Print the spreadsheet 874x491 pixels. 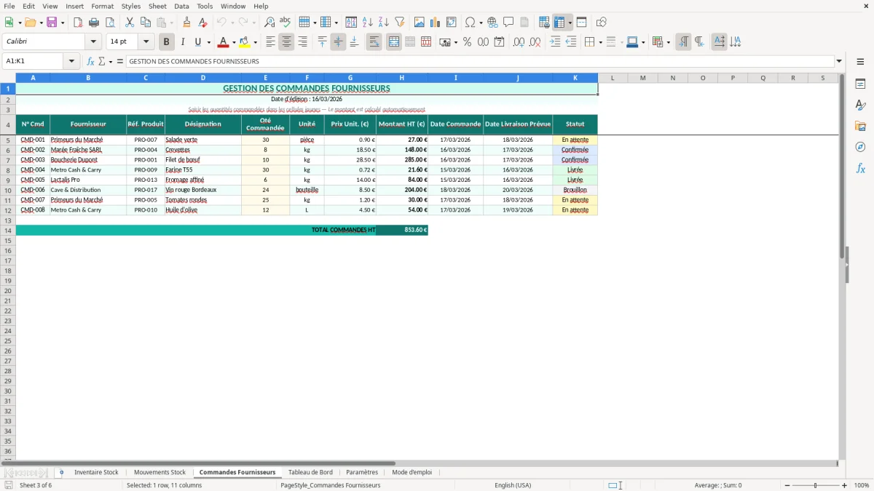(94, 23)
